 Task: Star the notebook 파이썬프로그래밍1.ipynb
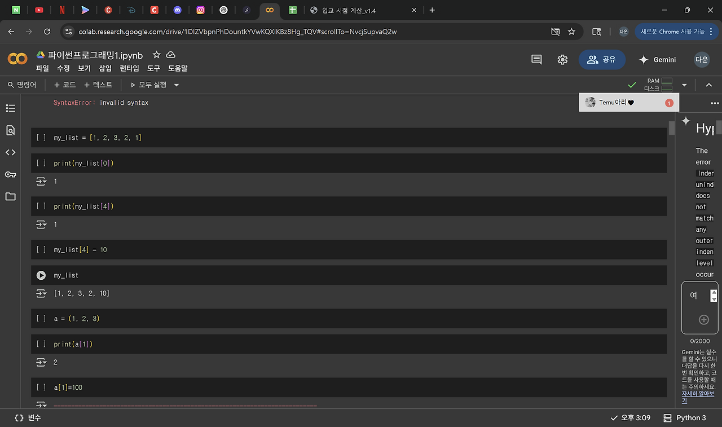tap(157, 55)
